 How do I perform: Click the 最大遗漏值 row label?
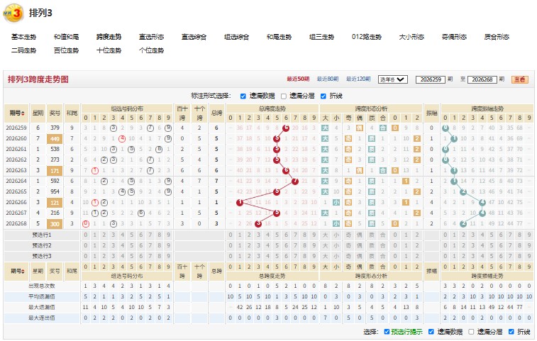pos(42,308)
